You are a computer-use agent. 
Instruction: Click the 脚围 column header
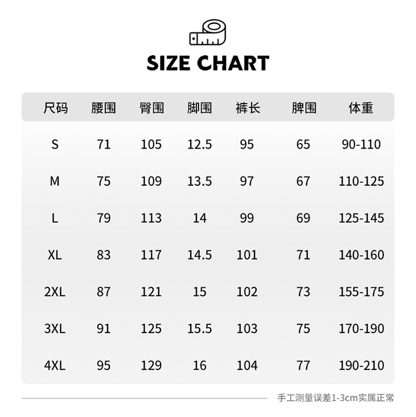tap(200, 108)
